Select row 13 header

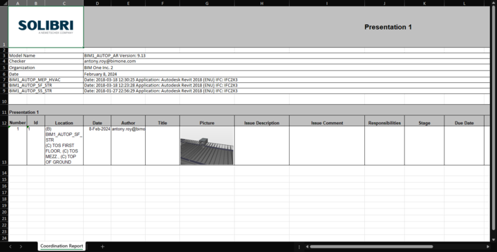click(x=4, y=146)
